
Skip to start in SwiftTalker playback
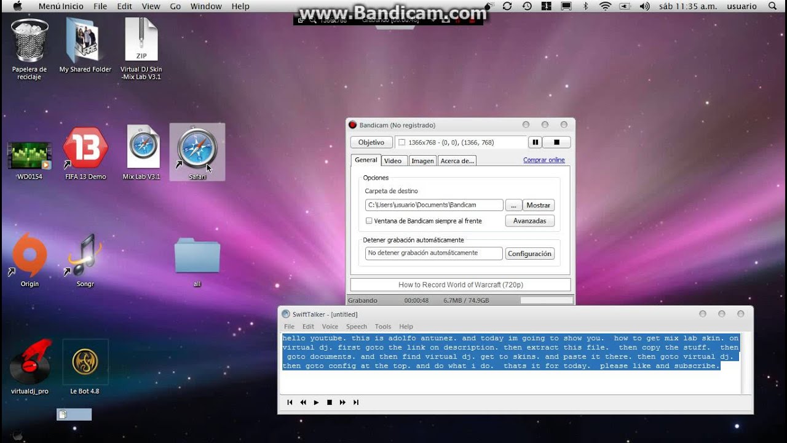coord(290,402)
